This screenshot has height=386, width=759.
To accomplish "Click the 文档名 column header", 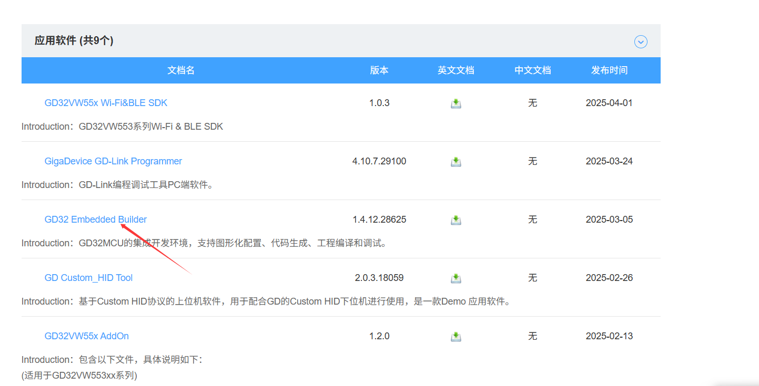I will [x=181, y=70].
